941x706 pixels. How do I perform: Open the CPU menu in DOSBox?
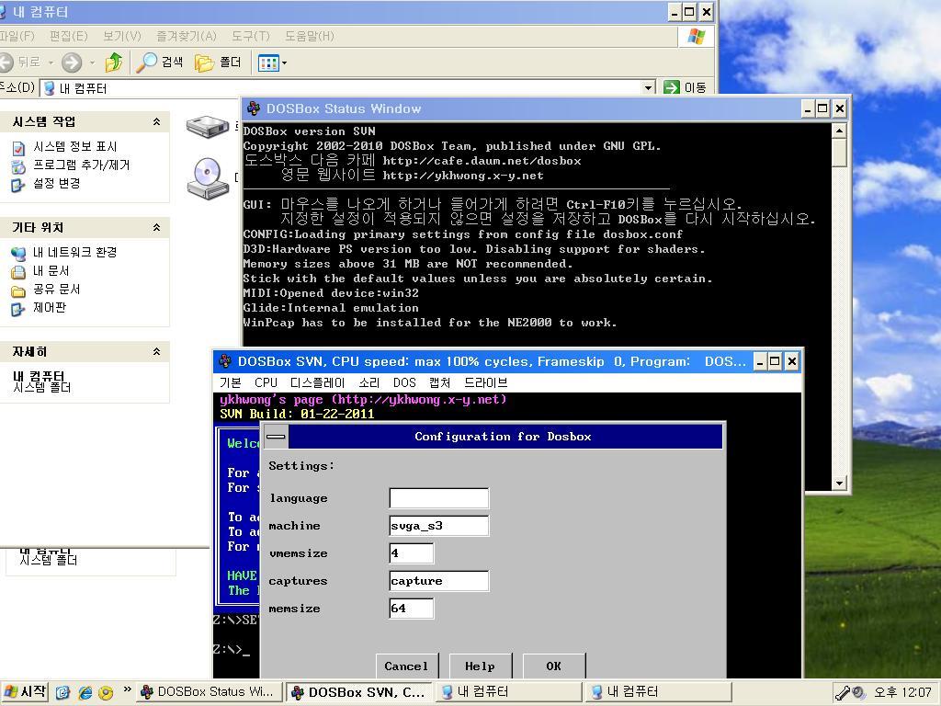pyautogui.click(x=266, y=382)
